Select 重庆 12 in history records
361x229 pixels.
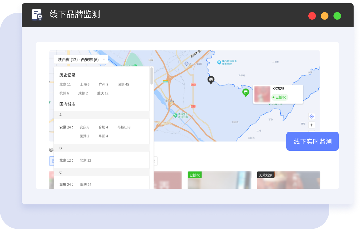point(103,93)
